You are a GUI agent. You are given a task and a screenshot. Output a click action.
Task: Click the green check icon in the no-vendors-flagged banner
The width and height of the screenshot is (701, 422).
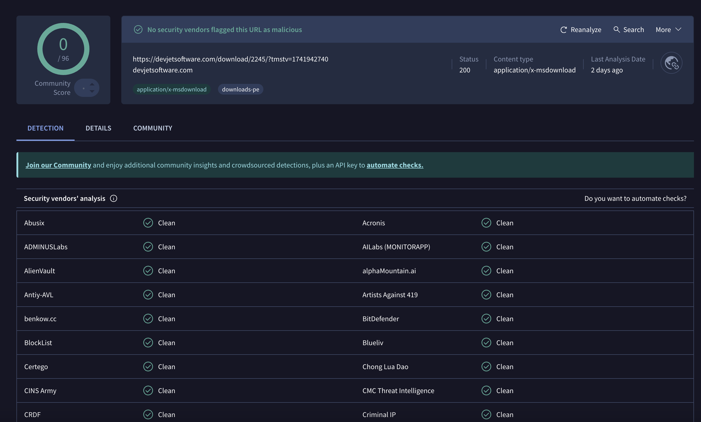click(138, 29)
